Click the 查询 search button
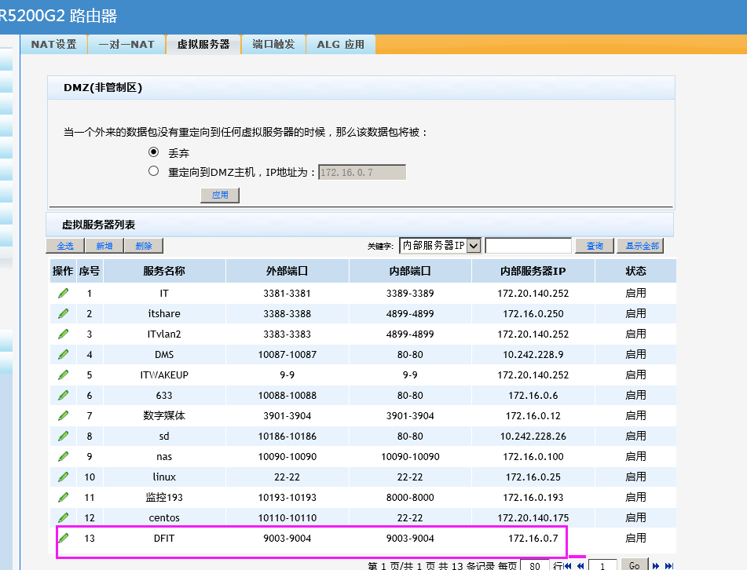This screenshot has height=570, width=747. click(594, 246)
